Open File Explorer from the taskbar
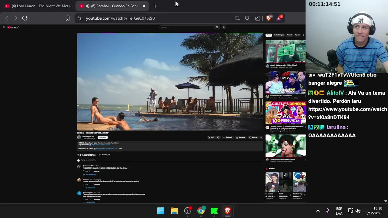 pyautogui.click(x=174, y=211)
